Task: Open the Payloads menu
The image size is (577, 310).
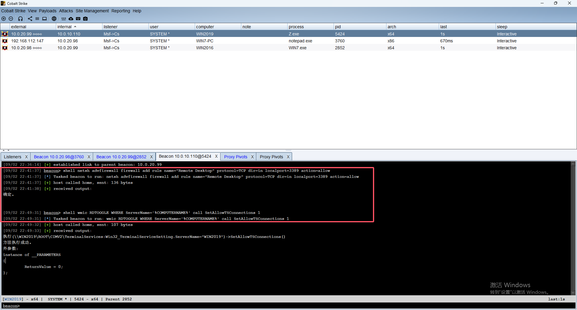Action: click(x=48, y=11)
